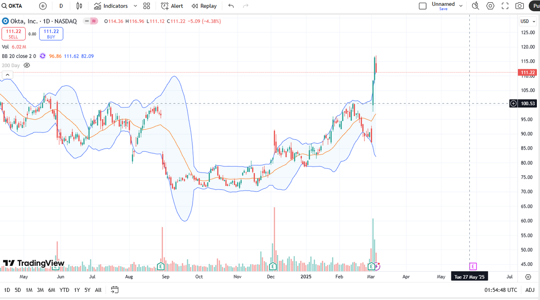The image size is (540, 300).
Task: Change the D interval selector
Action: tap(61, 6)
